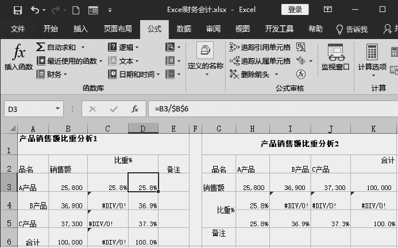The width and height of the screenshot is (398, 248).
Task: Select cell A4 labeled B产品
Action: pos(33,201)
